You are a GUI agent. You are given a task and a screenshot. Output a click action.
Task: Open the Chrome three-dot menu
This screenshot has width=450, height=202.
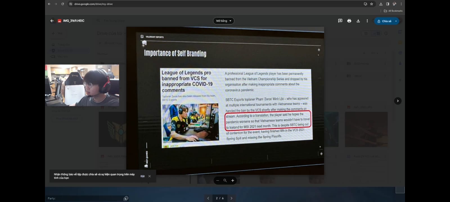tap(401, 4)
